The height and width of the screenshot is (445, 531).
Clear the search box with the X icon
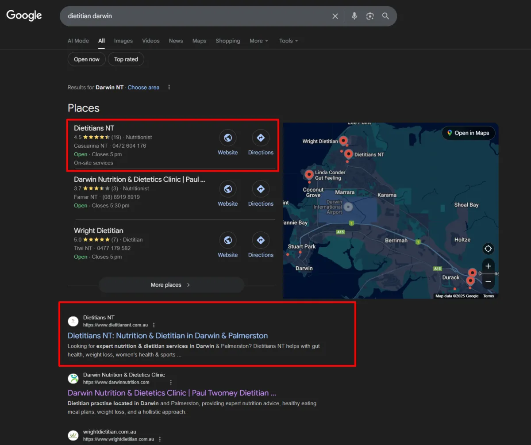(x=335, y=16)
